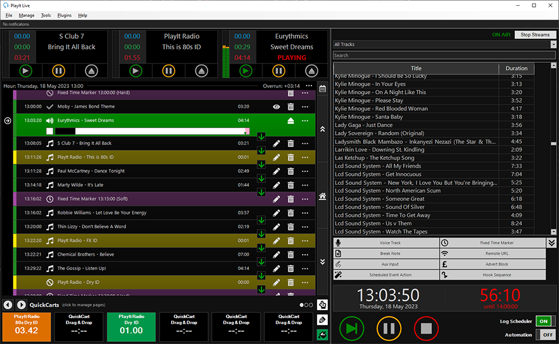Image resolution: width=559 pixels, height=344 pixels.
Task: Switch Log Scheduler toggle to OFF
Action: click(x=544, y=321)
